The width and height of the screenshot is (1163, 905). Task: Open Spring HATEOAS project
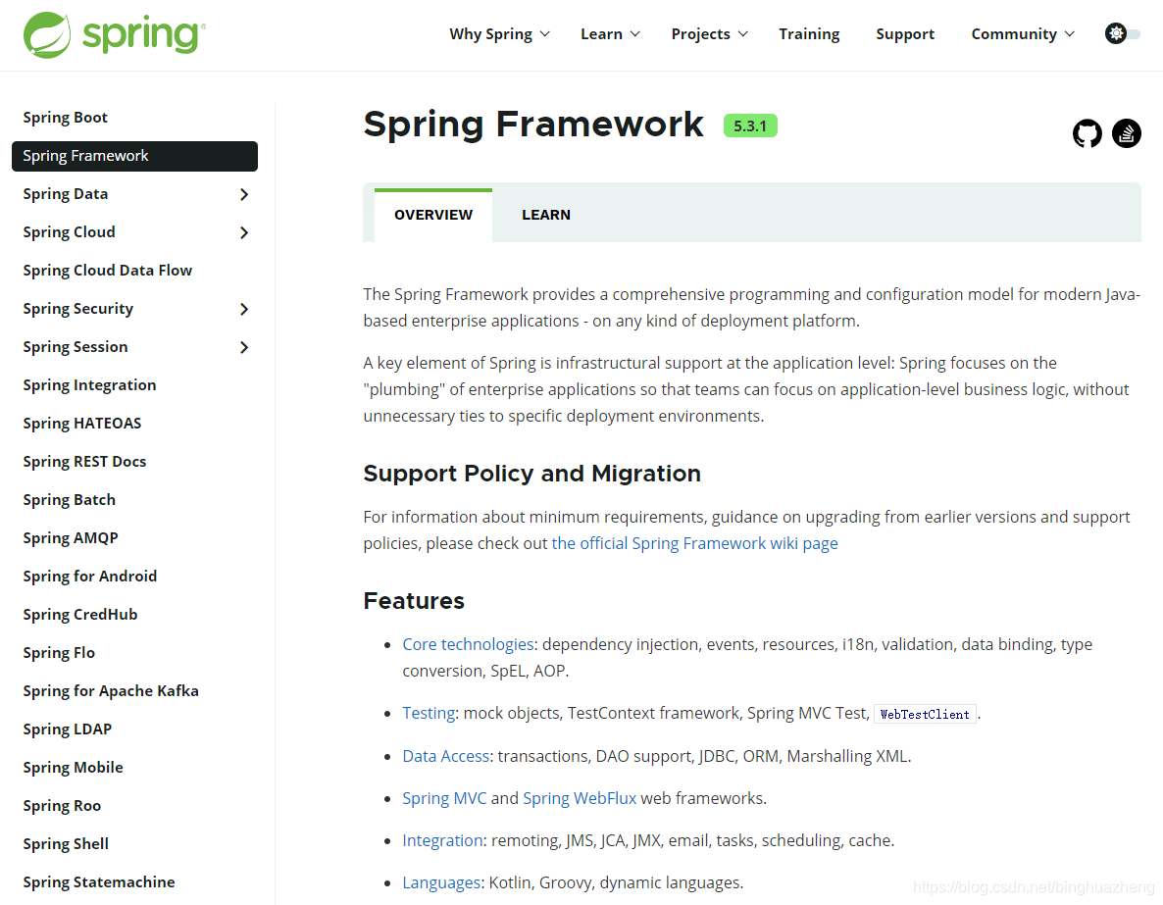[82, 423]
